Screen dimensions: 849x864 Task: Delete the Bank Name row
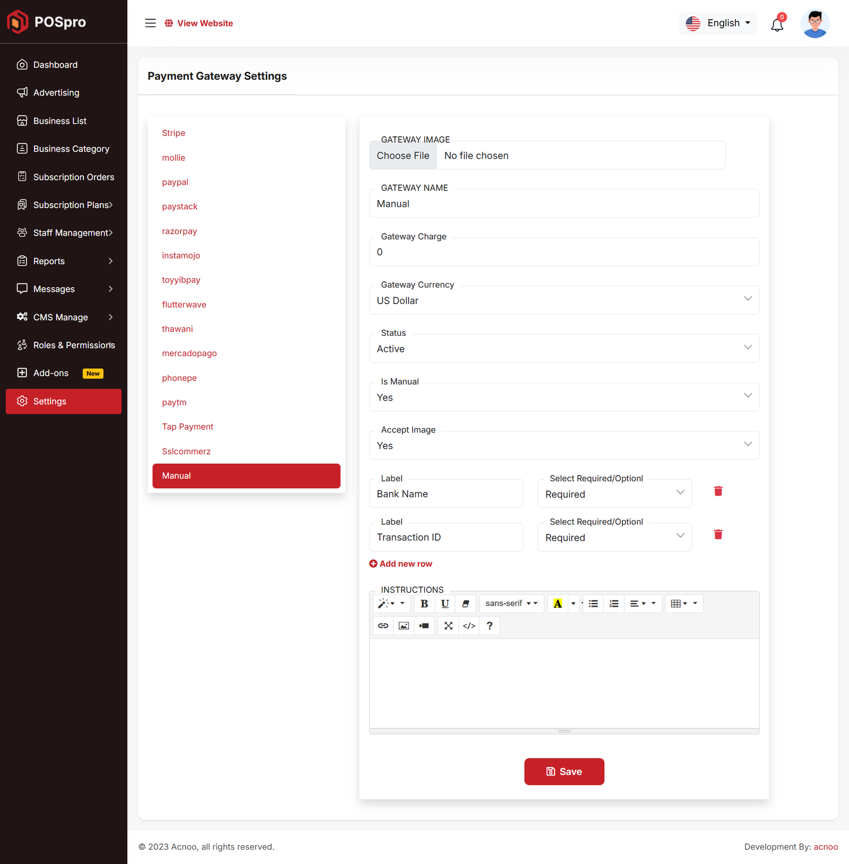(718, 491)
